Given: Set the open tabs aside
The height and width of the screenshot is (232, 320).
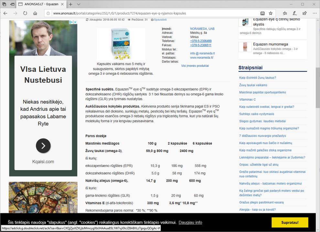Looking at the screenshot, I should point(12,4).
